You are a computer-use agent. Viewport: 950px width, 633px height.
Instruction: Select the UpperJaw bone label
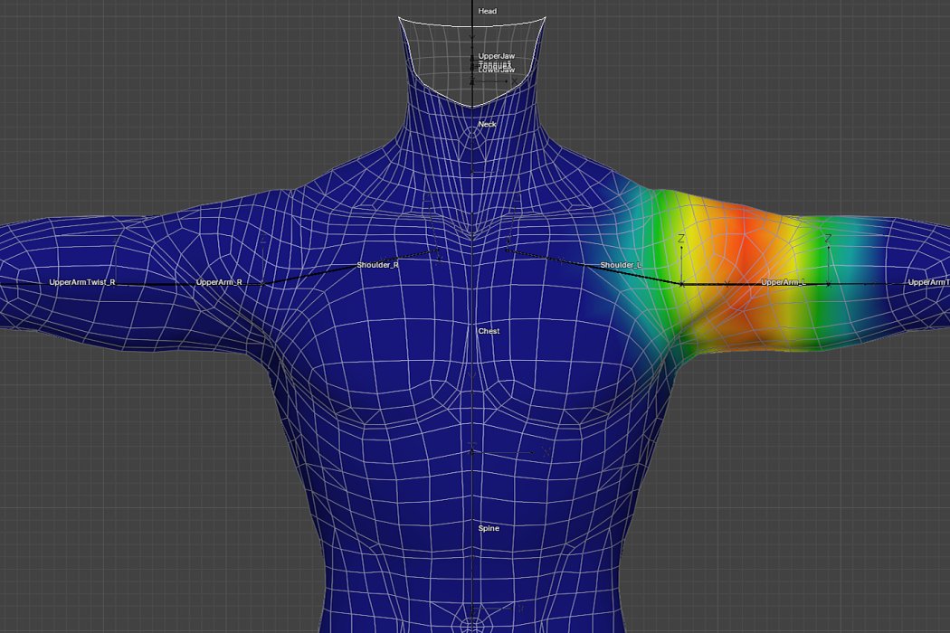click(x=496, y=56)
